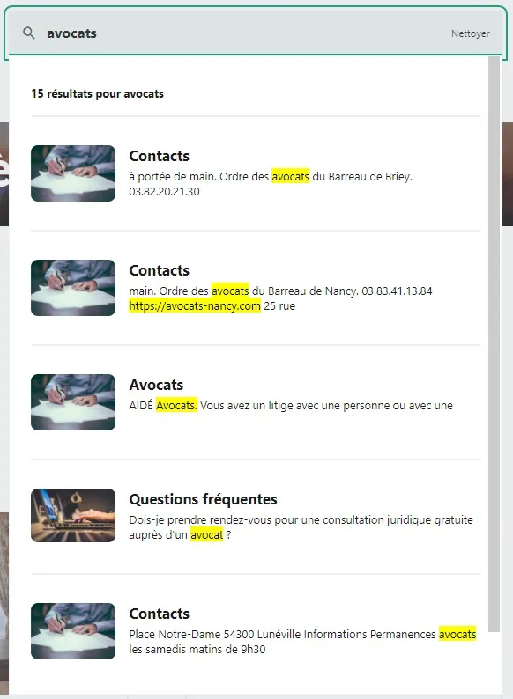Viewport: 513px width, 699px height.
Task: Click the consultation juridique gratuite snippet
Action: coord(301,527)
